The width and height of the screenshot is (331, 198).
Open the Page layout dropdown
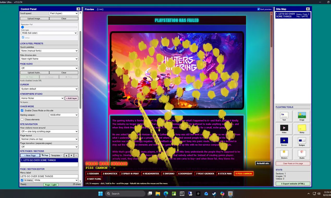pos(49,139)
